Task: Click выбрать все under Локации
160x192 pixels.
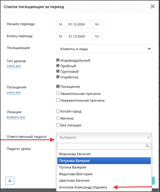Action: [16, 117]
